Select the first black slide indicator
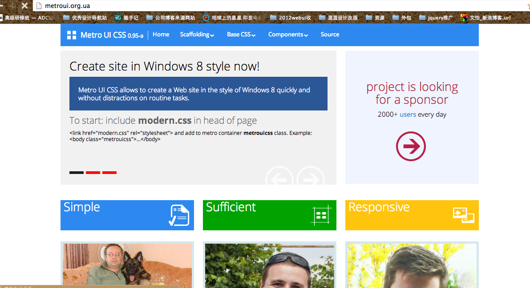This screenshot has width=530, height=288. (77, 173)
